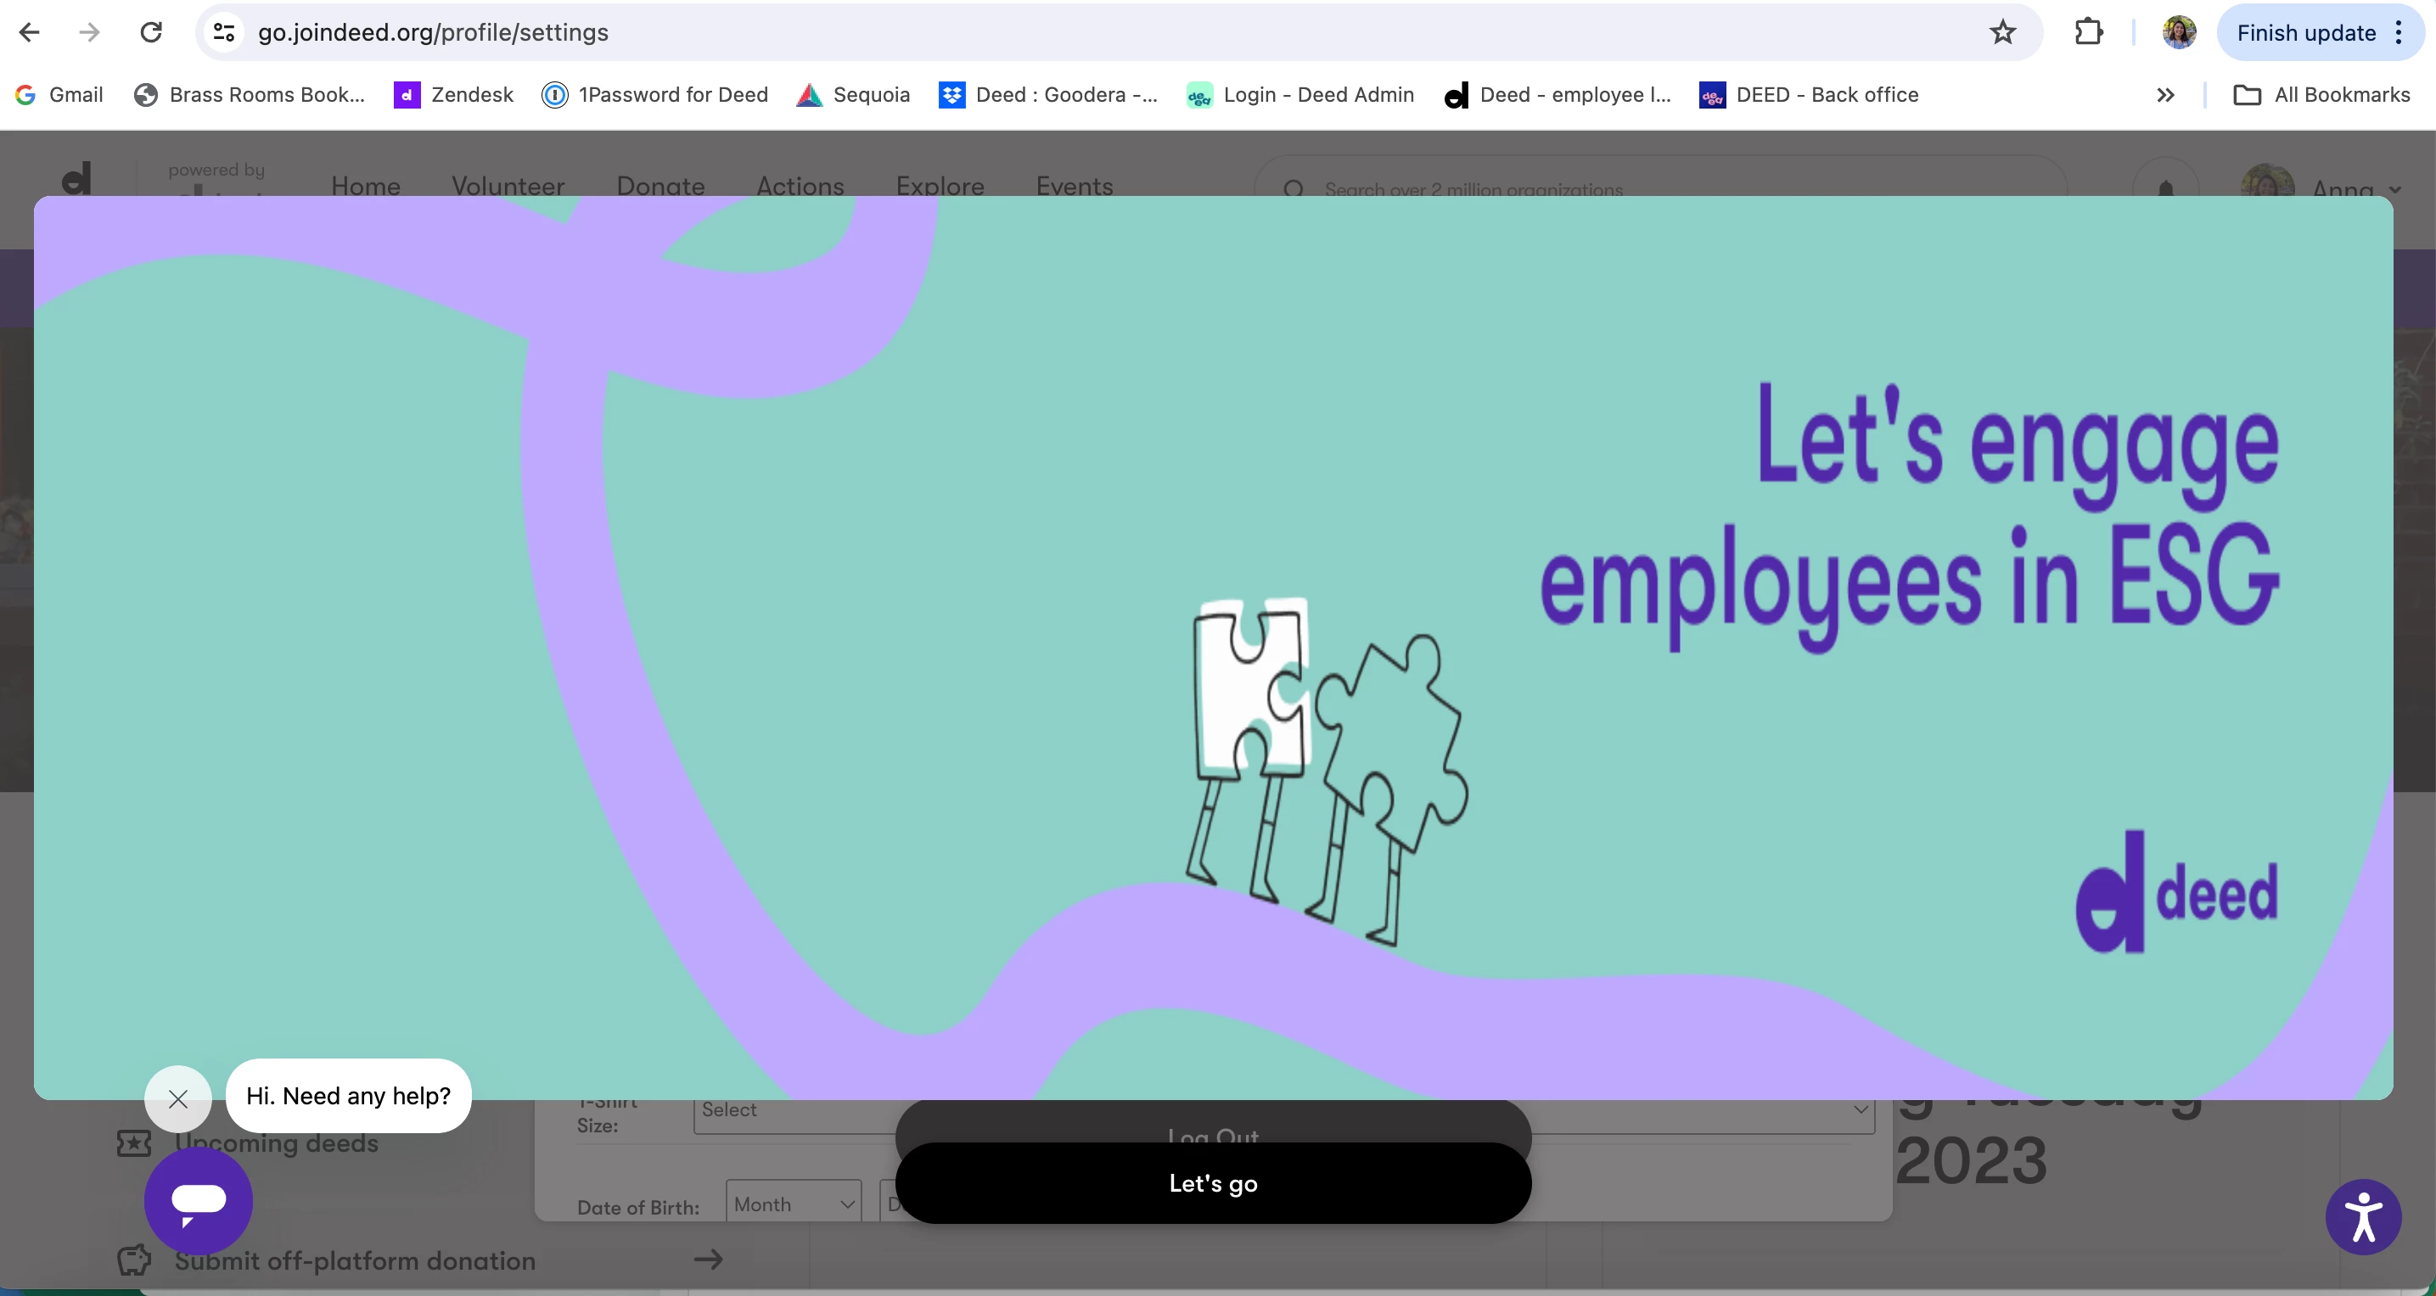Click the Actions nav item
The image size is (2436, 1296).
(x=800, y=187)
